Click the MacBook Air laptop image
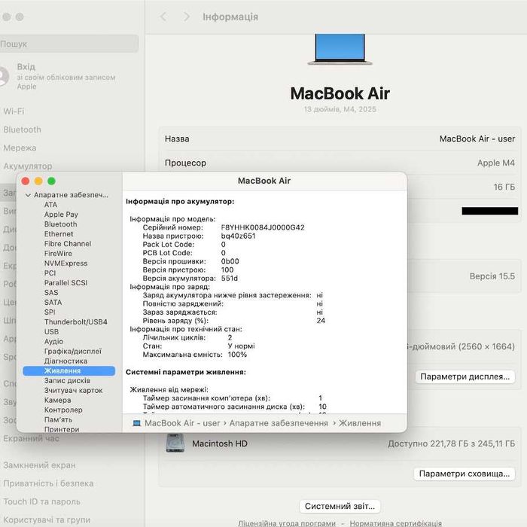The height and width of the screenshot is (527, 527). [340, 49]
